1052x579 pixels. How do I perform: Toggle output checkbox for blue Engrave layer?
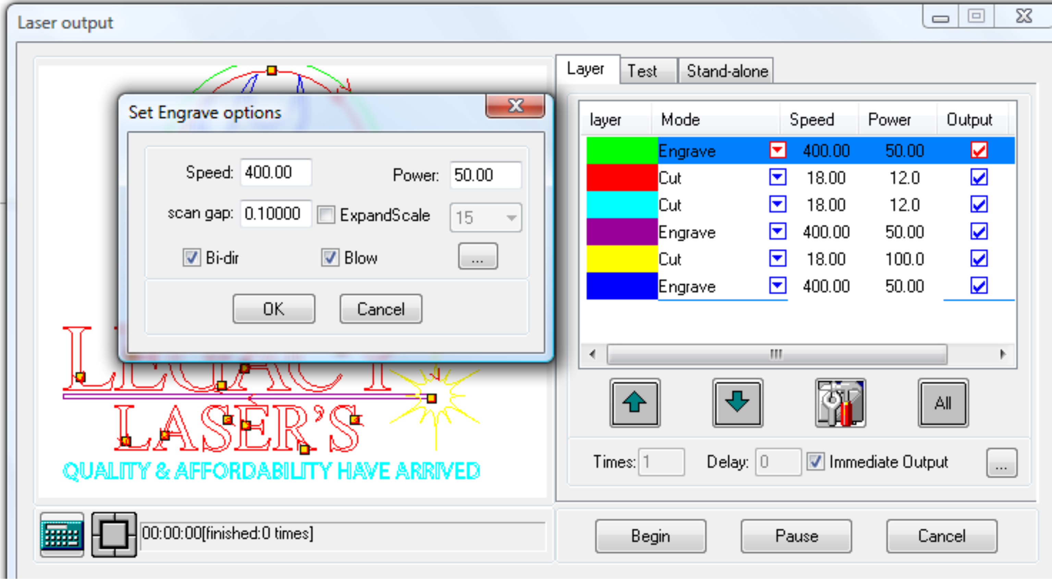[x=979, y=286]
